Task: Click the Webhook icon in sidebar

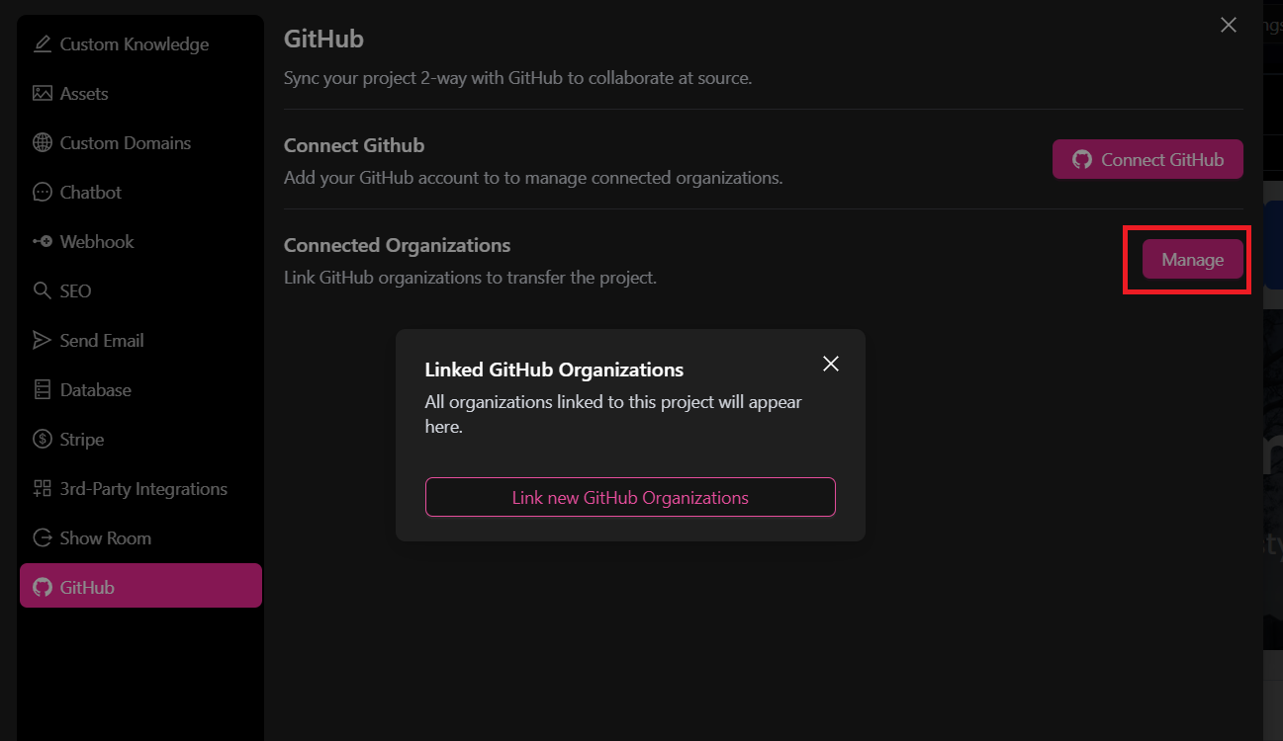Action: 42,242
